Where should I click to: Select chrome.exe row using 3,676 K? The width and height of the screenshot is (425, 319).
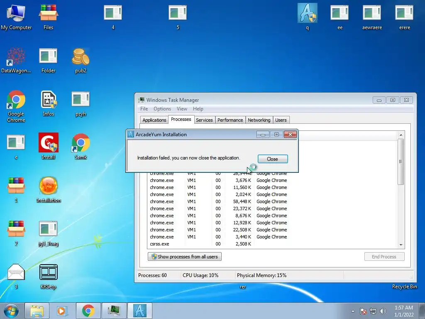[272, 180]
